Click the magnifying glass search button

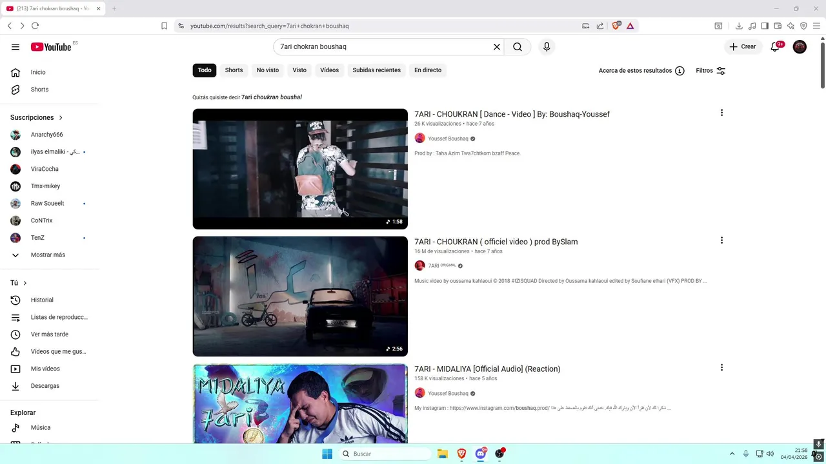pos(518,47)
